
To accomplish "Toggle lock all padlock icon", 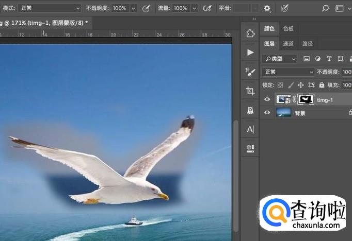I will (x=322, y=85).
